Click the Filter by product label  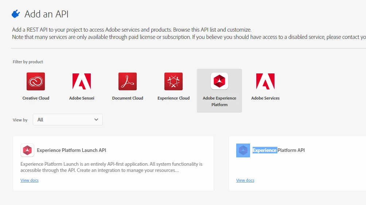click(28, 62)
